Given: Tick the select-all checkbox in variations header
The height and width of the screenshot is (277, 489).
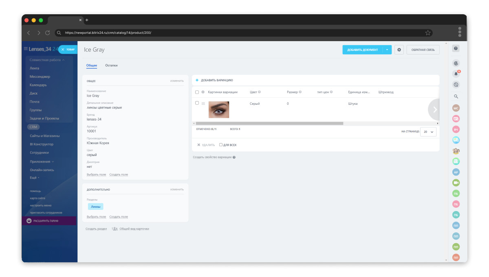Looking at the screenshot, I should click(x=197, y=92).
